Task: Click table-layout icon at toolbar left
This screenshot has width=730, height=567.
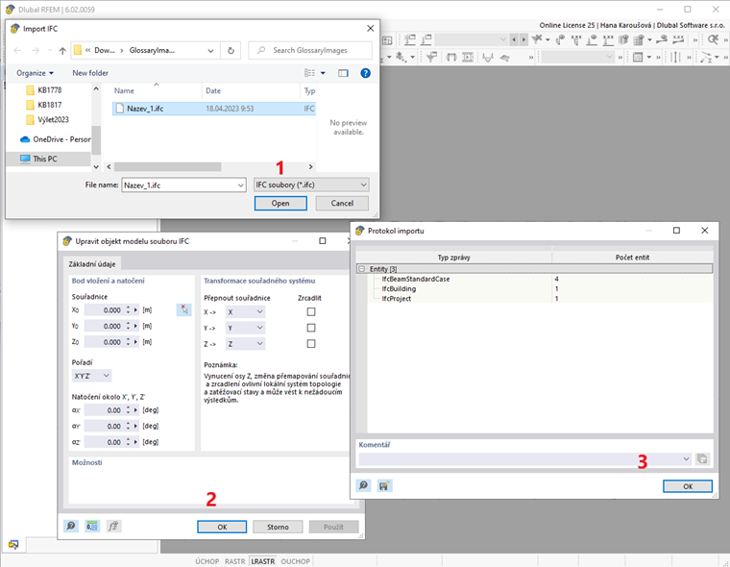Action: pyautogui.click(x=387, y=40)
